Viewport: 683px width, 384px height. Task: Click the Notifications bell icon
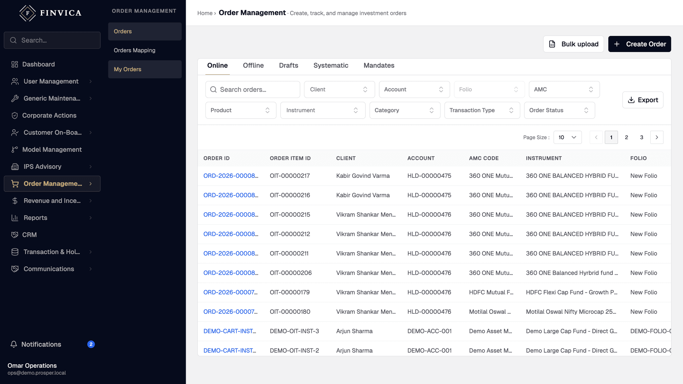(14, 344)
